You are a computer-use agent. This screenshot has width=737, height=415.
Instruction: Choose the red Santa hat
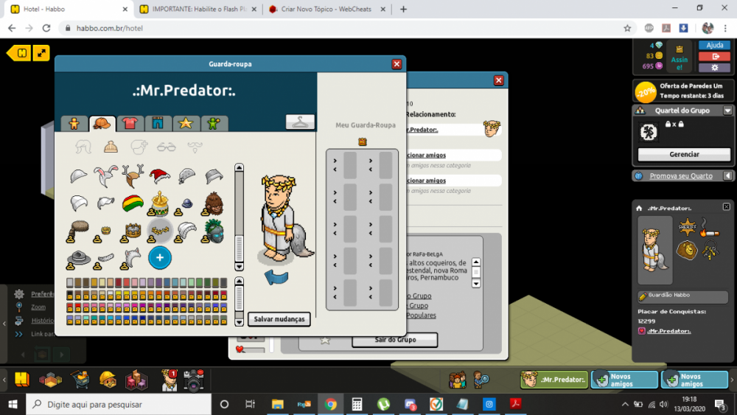coord(159,176)
